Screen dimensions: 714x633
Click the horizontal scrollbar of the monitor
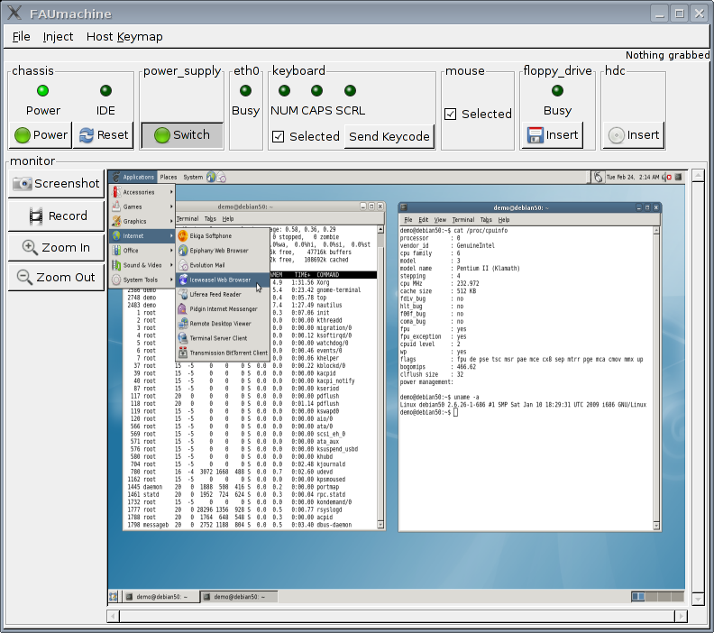click(397, 615)
